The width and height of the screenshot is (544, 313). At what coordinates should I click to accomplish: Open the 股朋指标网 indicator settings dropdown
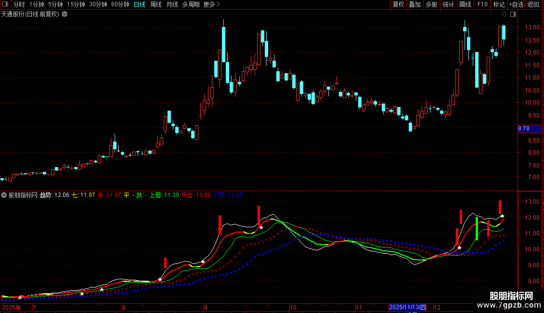[4, 195]
